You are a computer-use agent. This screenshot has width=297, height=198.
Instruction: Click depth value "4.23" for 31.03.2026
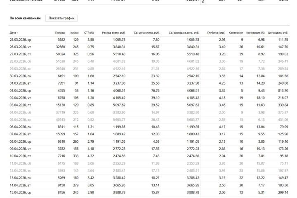click(x=222, y=83)
